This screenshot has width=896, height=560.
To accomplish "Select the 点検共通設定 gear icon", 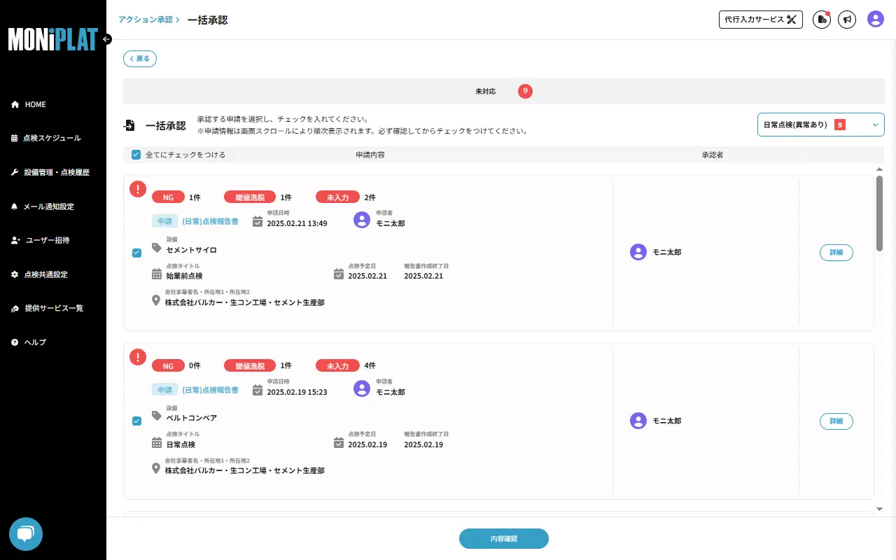I will tap(15, 274).
